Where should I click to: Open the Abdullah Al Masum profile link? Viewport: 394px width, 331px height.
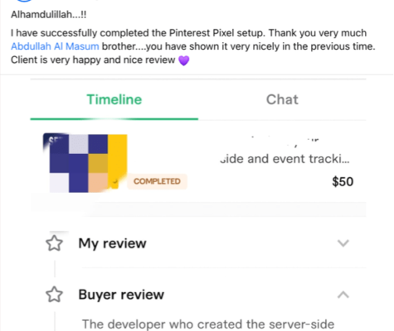pos(55,46)
